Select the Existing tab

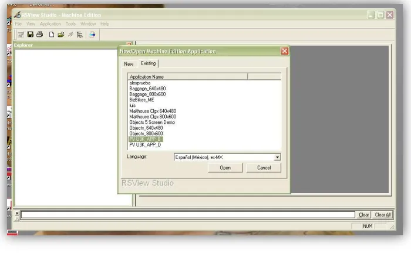[x=148, y=63]
